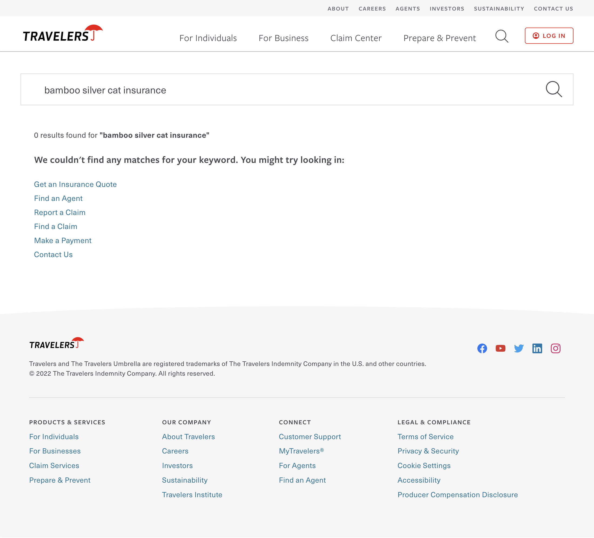Open Travelers Institute from the footer
Viewport: 594px width, 538px height.
tap(192, 495)
